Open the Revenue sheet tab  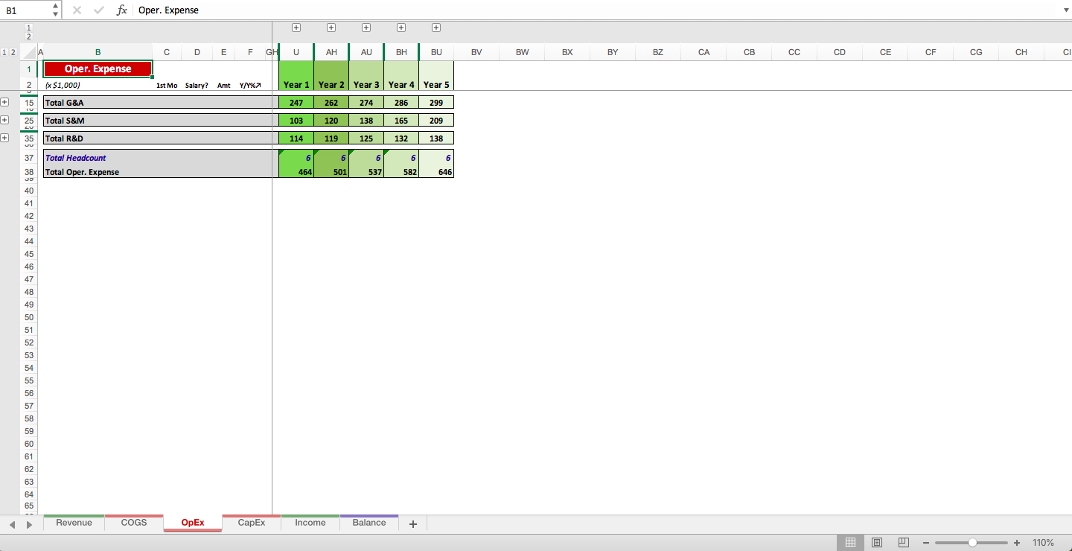[x=74, y=523]
